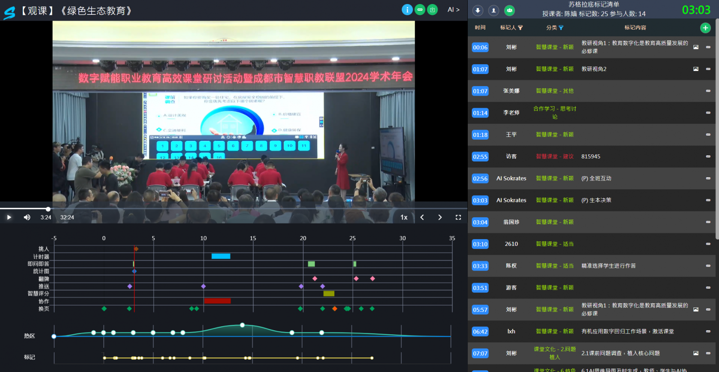Jump to the 06:42 marker timestamp
This screenshot has width=719, height=372.
click(x=480, y=332)
